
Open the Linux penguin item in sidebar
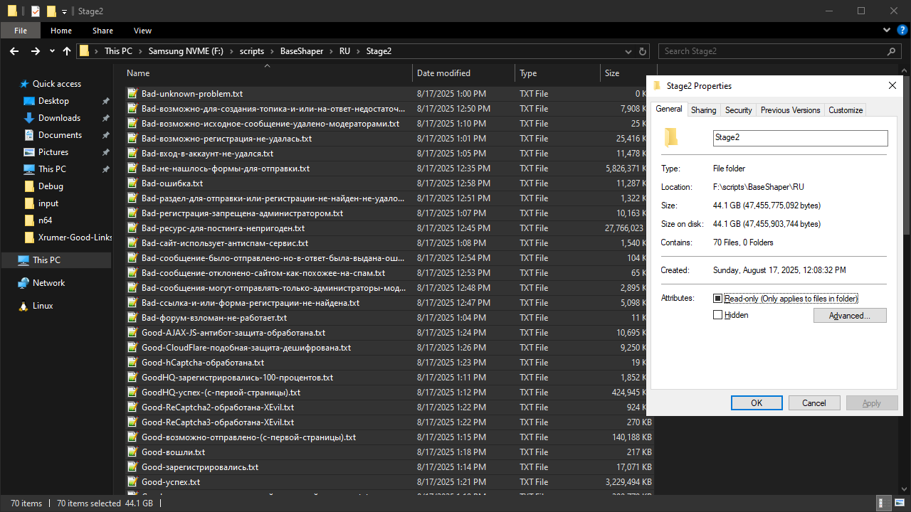(43, 306)
